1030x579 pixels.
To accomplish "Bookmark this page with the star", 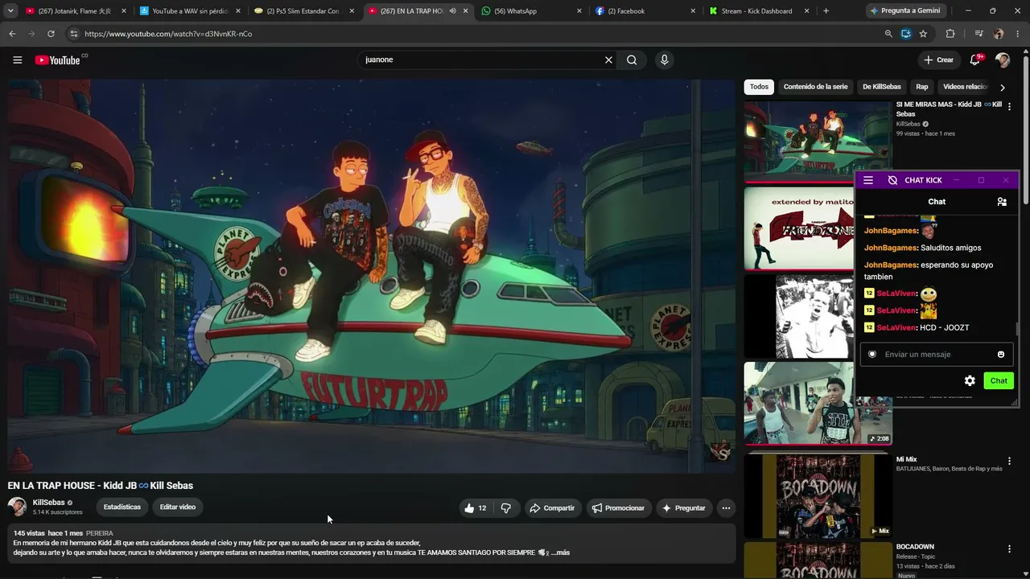I will [923, 34].
